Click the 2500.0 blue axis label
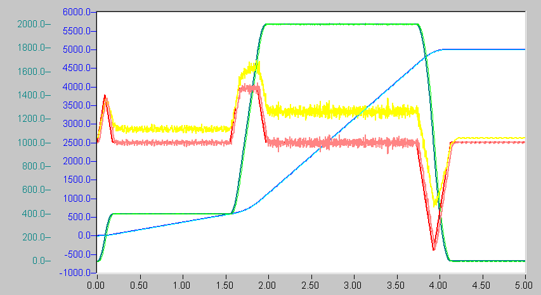Viewport: 541px width, 295px height. [x=76, y=142]
